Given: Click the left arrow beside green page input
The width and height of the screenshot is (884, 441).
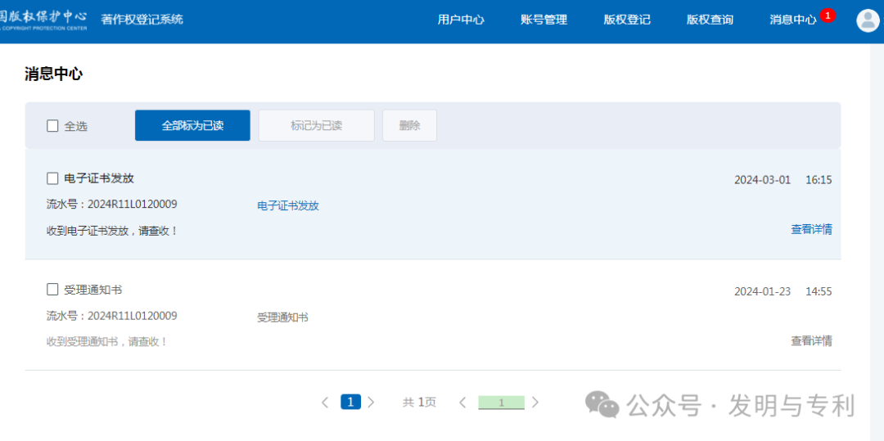Looking at the screenshot, I should click(462, 403).
